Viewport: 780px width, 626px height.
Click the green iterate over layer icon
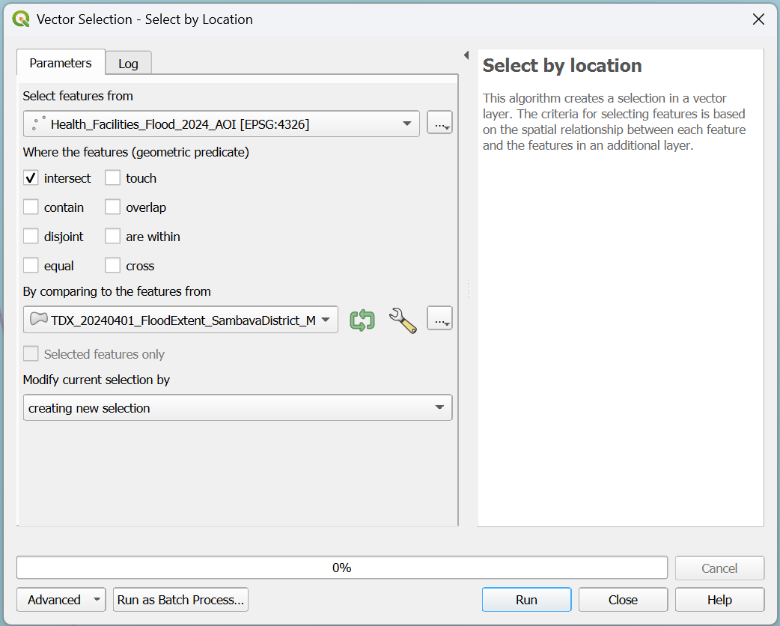coord(362,320)
